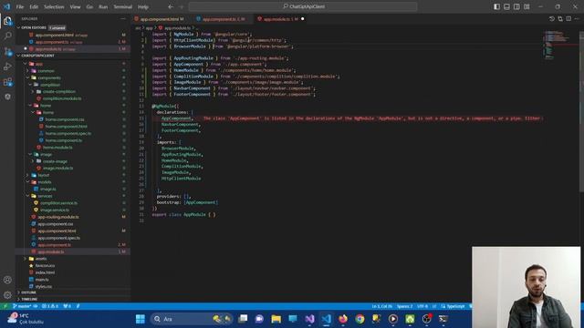Open the Selection menu
Screen dimensions: 584x328
[x=54, y=6]
